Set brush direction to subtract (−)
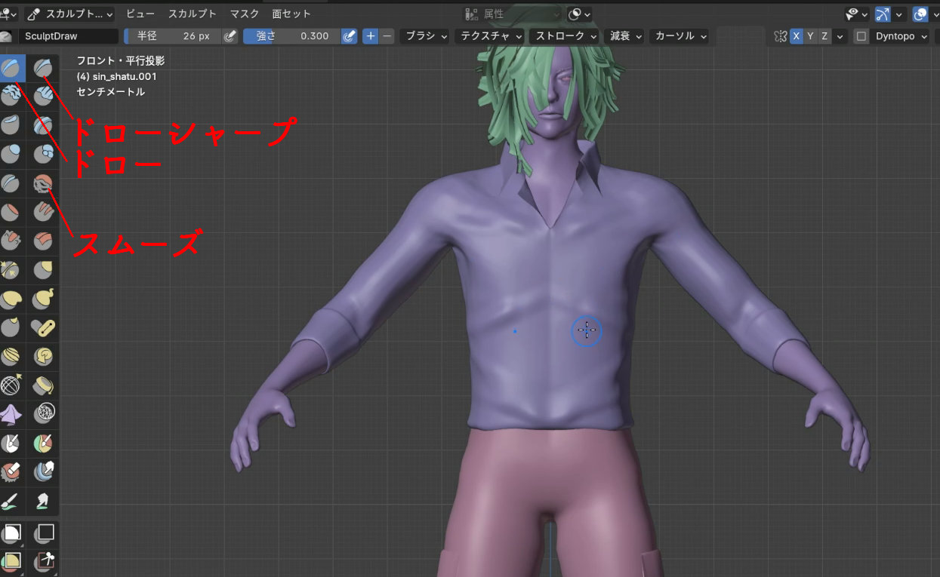The image size is (940, 577). point(387,35)
